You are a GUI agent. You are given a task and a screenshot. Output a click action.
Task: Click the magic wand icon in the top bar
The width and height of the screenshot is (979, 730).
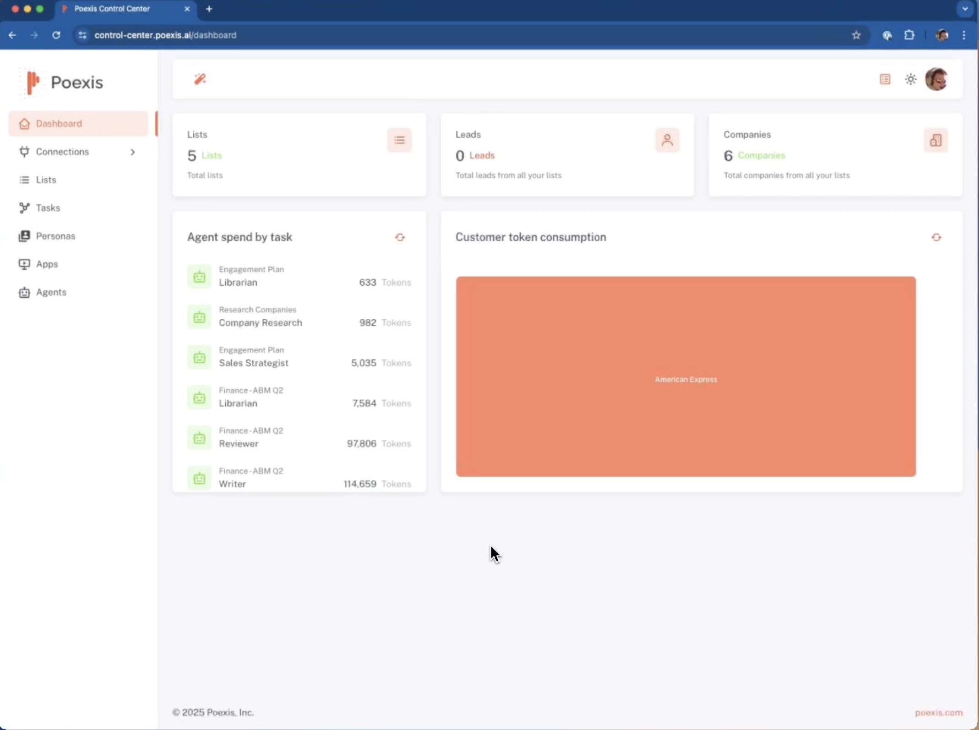tap(200, 79)
